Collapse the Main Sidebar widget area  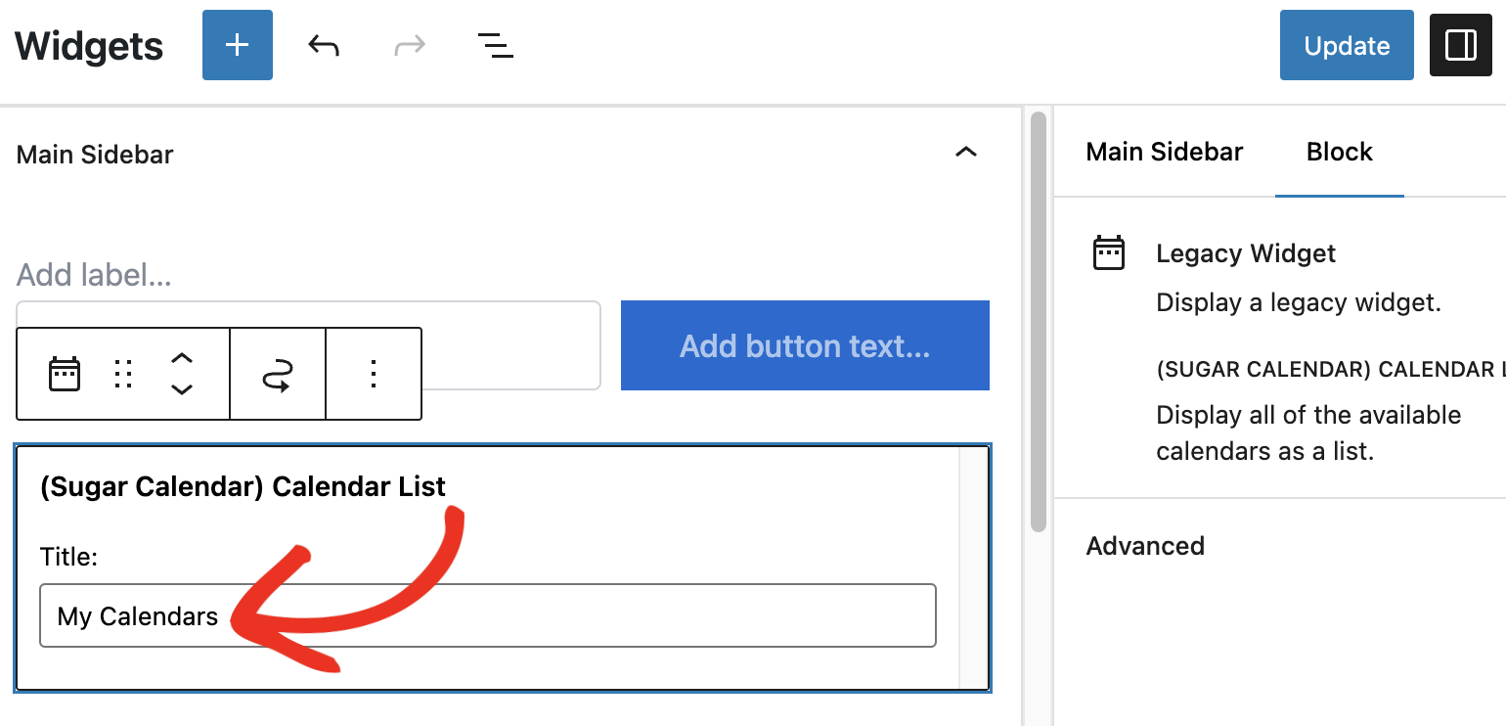tap(966, 153)
